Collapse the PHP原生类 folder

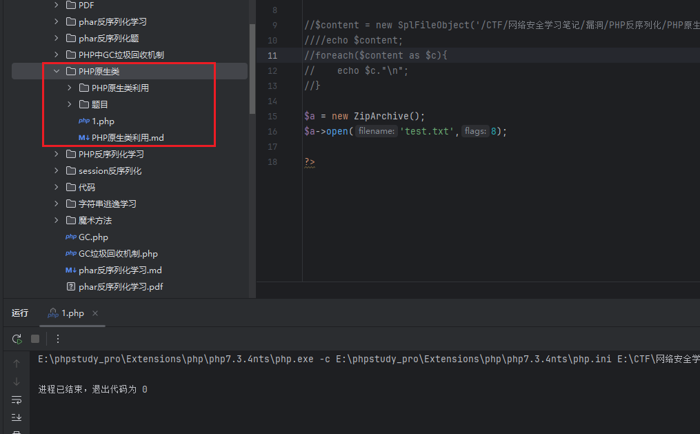coord(57,71)
